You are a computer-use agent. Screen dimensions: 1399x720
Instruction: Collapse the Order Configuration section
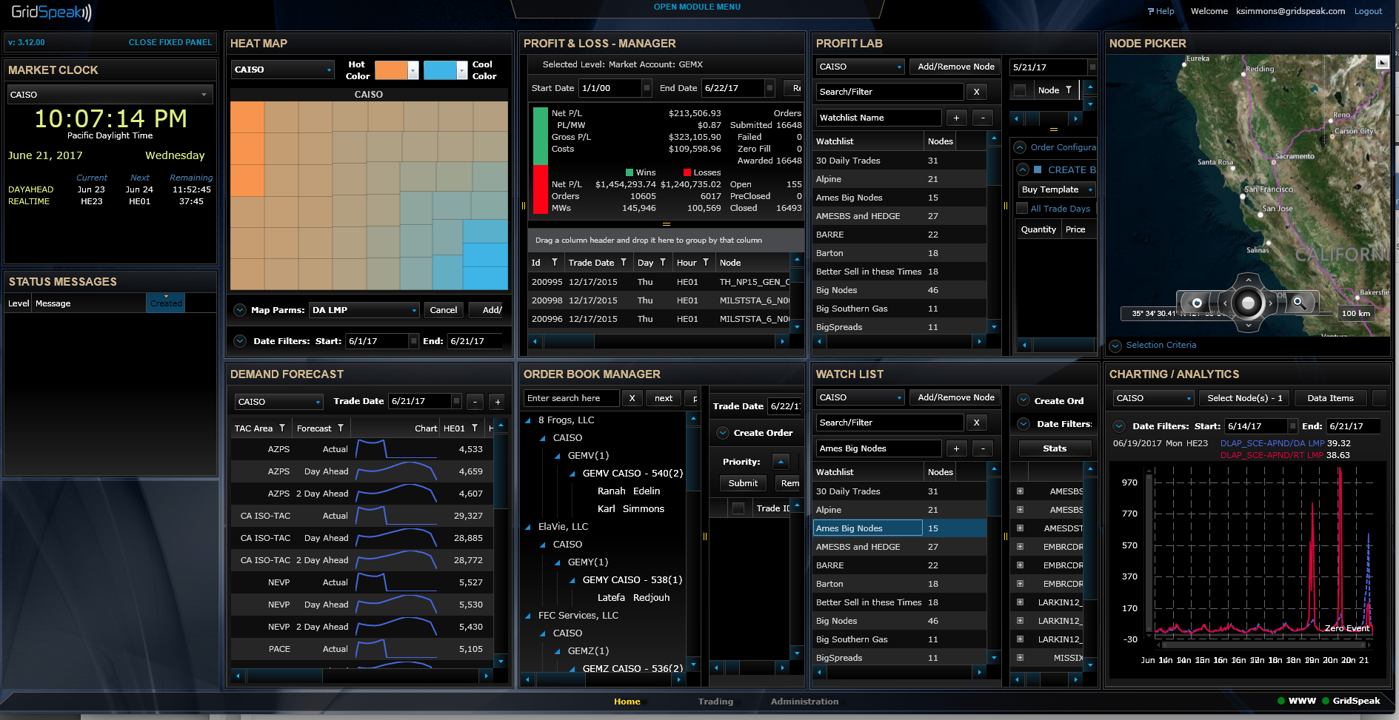(x=1020, y=147)
